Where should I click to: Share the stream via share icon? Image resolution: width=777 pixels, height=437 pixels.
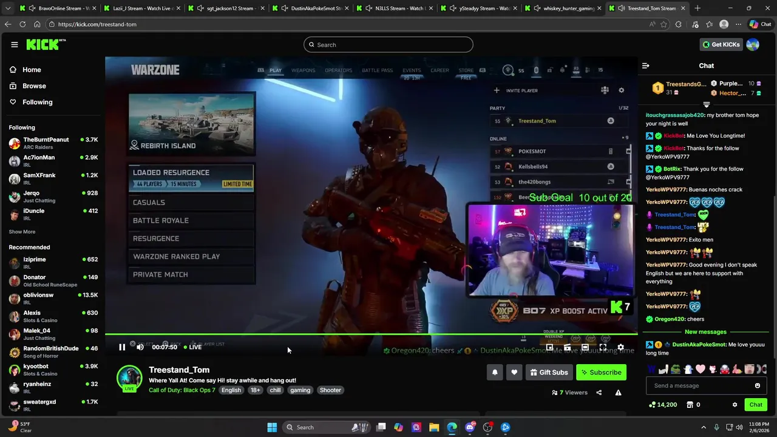[x=599, y=393]
